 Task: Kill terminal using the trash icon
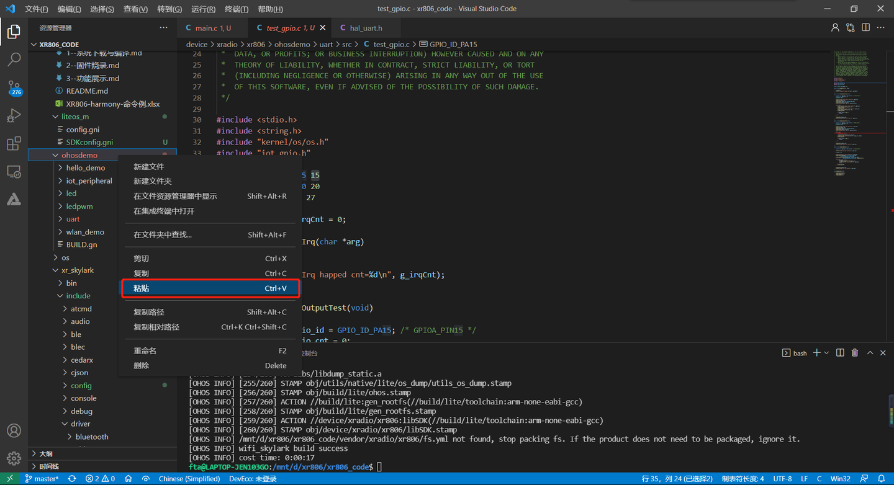point(855,353)
